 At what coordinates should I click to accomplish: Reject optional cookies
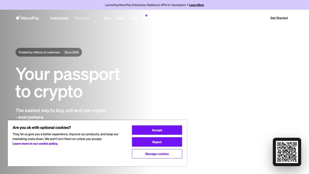tap(157, 142)
